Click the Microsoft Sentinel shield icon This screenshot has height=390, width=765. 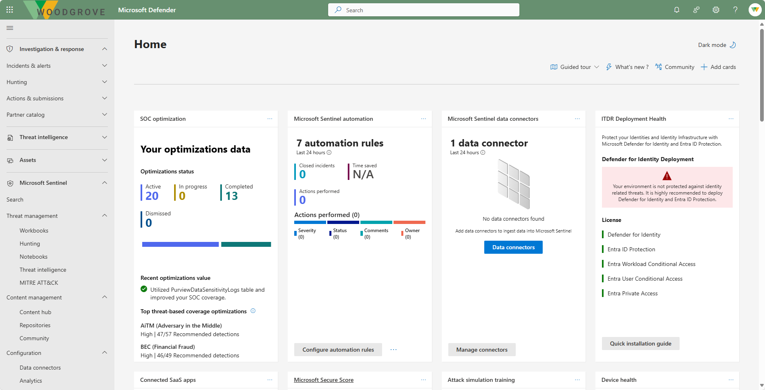tap(10, 183)
